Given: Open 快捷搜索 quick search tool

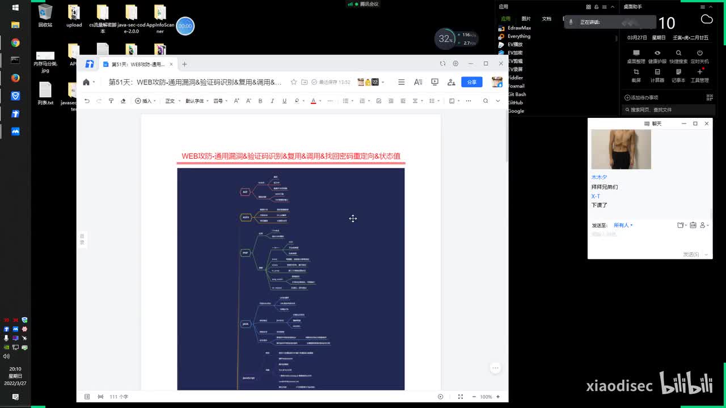Looking at the screenshot, I should point(678,57).
